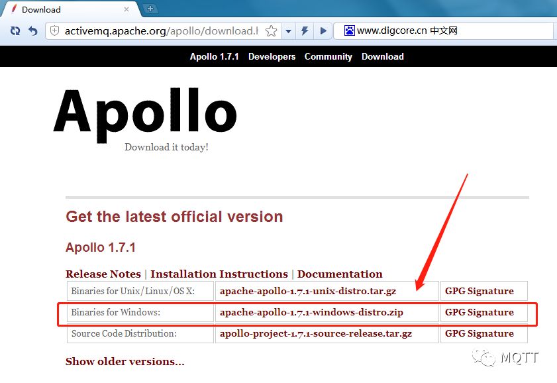Click the lightning bolt speed icon
This screenshot has width=557, height=383.
click(305, 31)
